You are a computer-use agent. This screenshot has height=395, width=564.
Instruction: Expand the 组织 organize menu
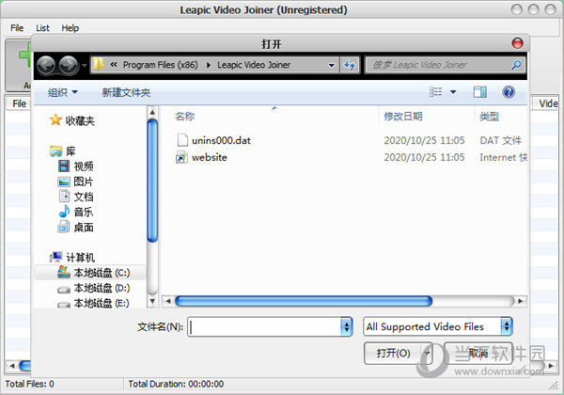(x=63, y=92)
